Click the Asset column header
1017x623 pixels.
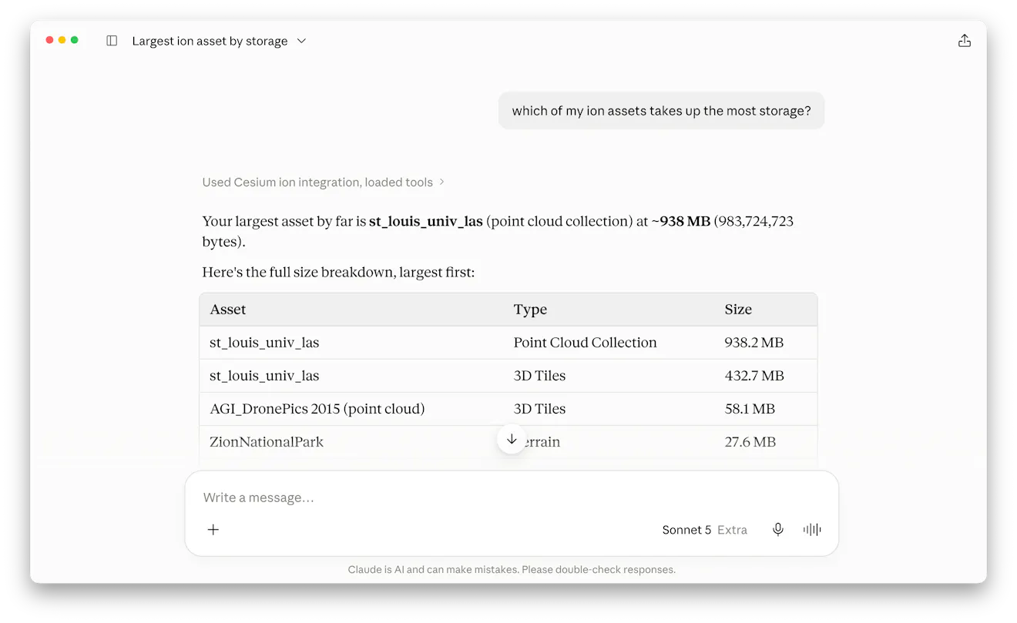click(228, 310)
